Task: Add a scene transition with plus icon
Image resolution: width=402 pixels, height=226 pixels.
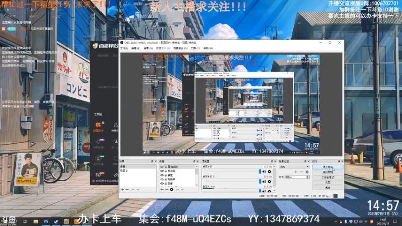Action: point(296,172)
